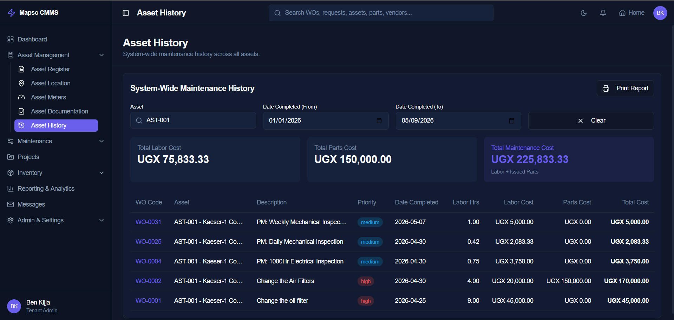674x320 pixels.
Task: Click the Date Completed column header
Action: point(417,202)
